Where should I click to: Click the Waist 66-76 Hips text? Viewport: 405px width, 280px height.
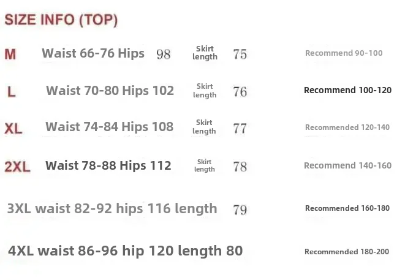93,53
